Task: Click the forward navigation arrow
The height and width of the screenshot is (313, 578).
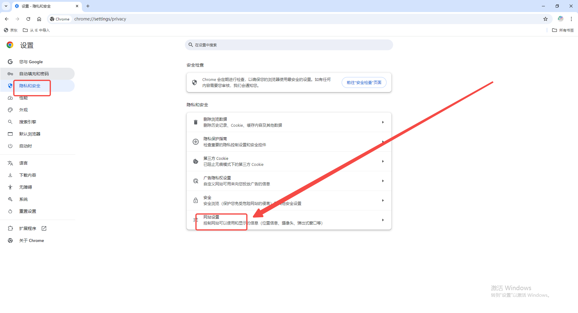Action: point(17,19)
